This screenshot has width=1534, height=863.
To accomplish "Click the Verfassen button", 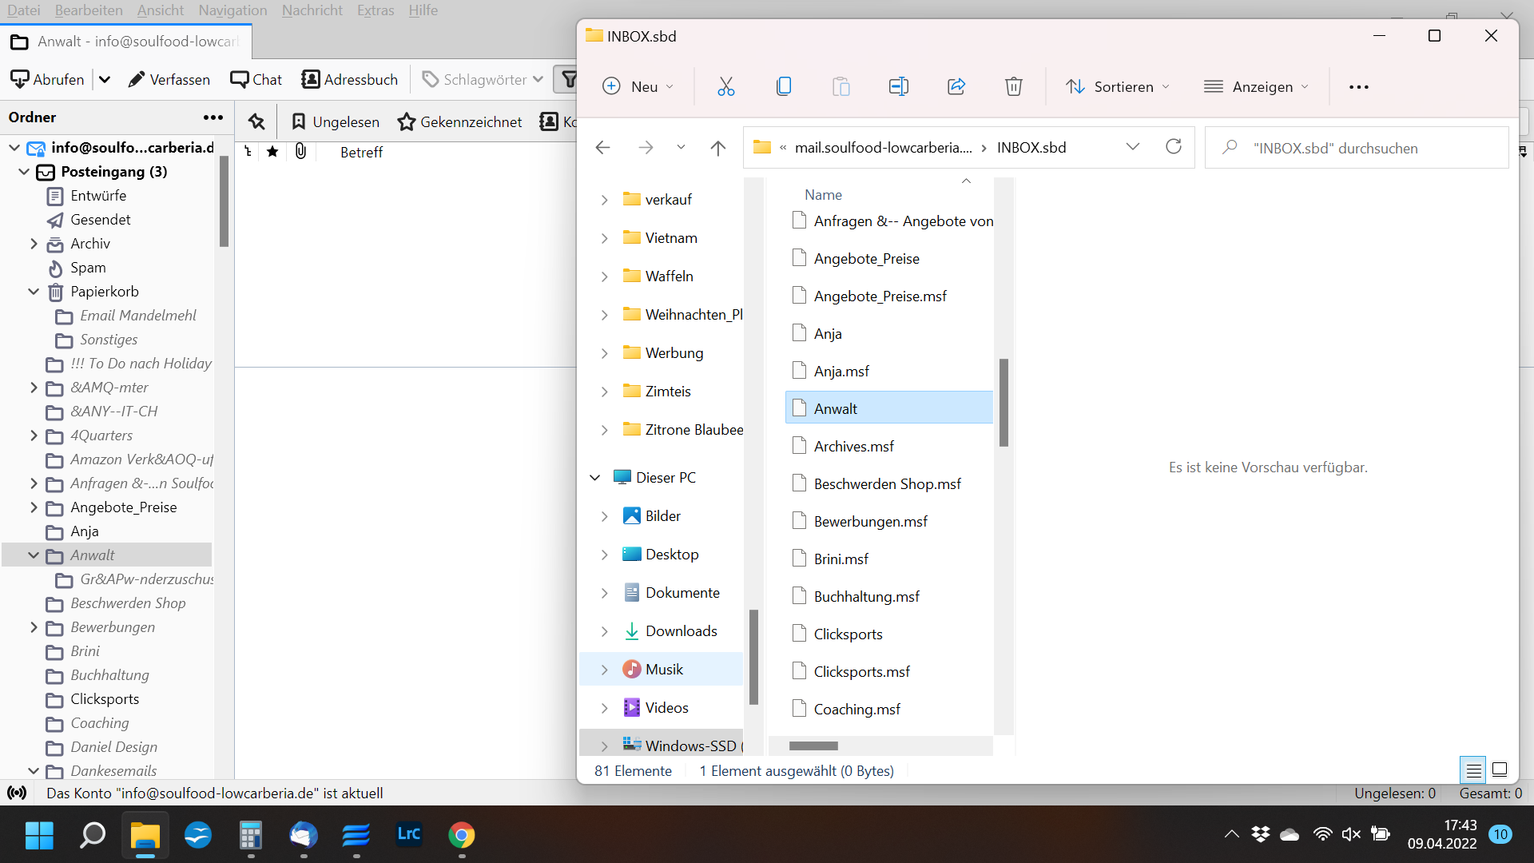I will [169, 79].
